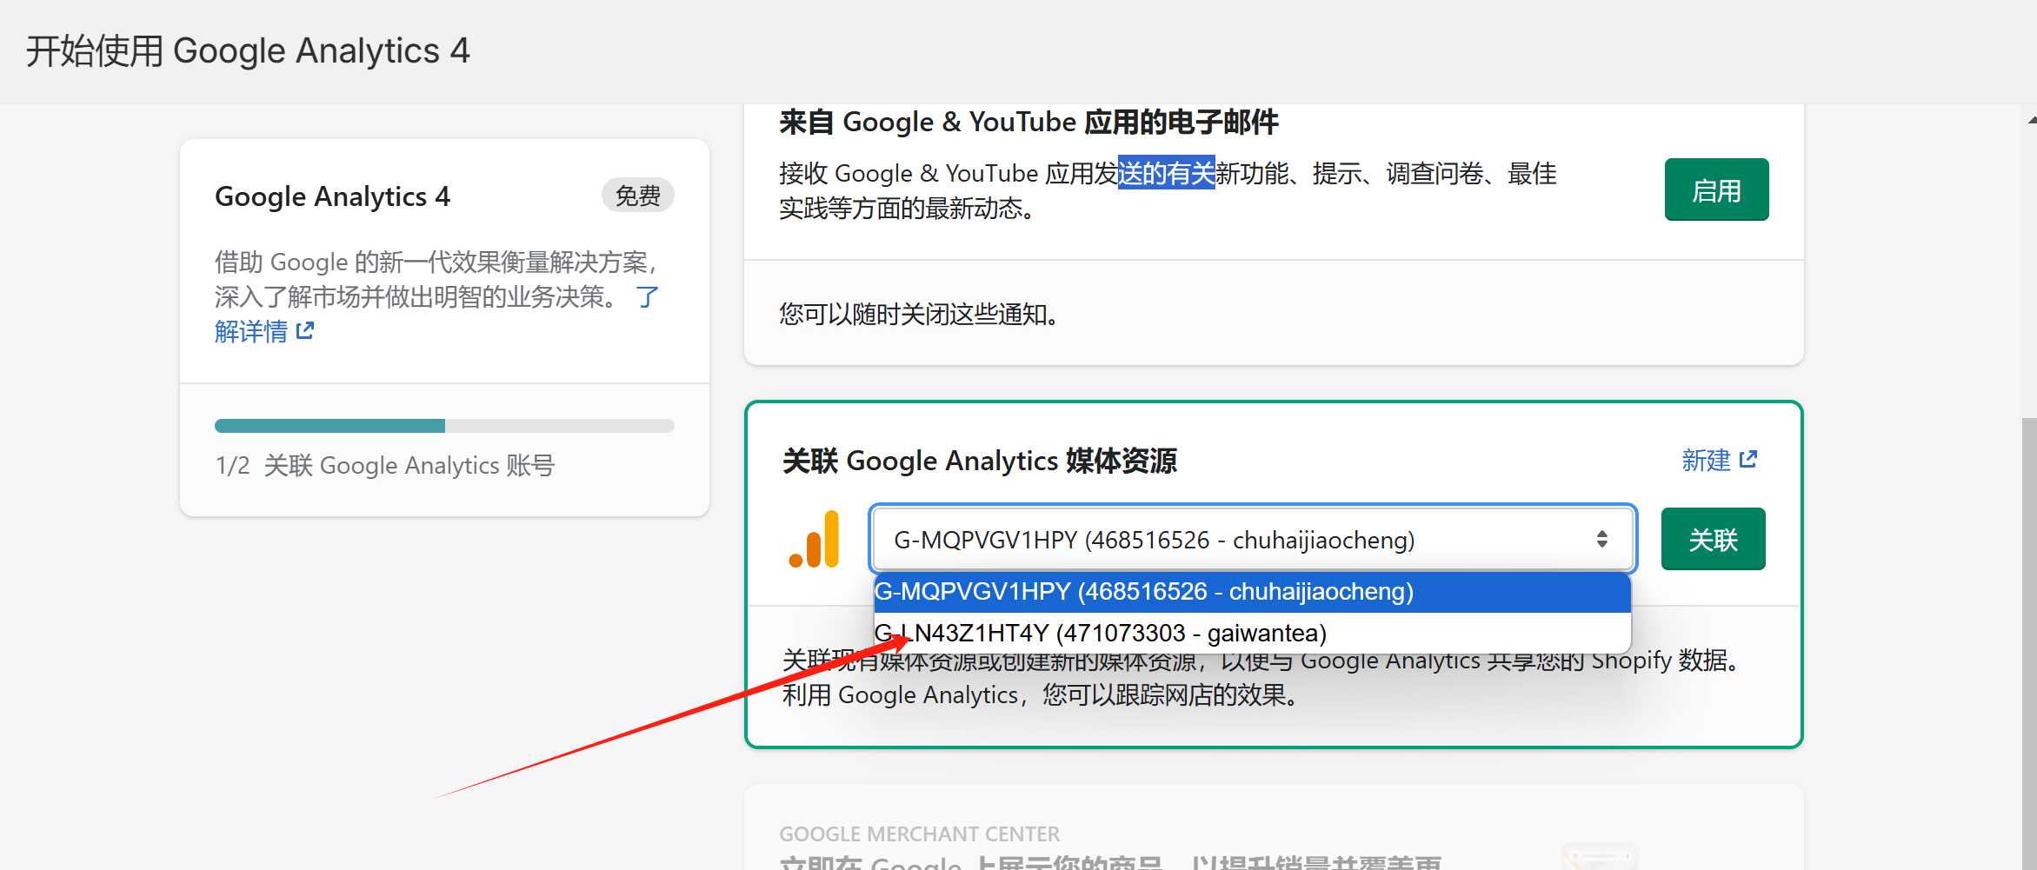Screen dimensions: 2037x870
Task: Click the Google Merchant Center shopping icon
Action: [1598, 856]
